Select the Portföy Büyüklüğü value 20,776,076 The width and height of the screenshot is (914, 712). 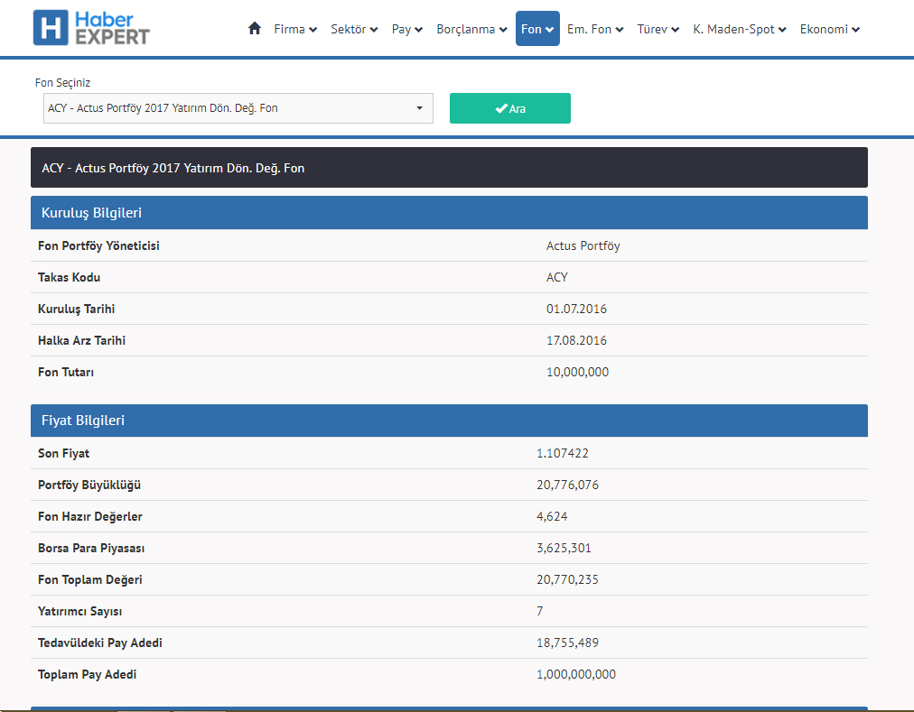[x=568, y=485]
